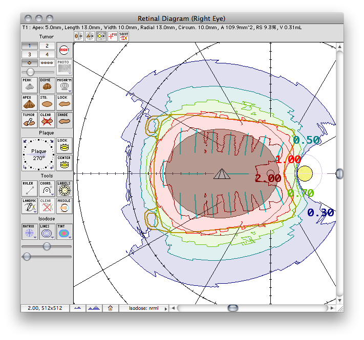
Task: Choose the Apex tumor tool
Action: [x=30, y=102]
